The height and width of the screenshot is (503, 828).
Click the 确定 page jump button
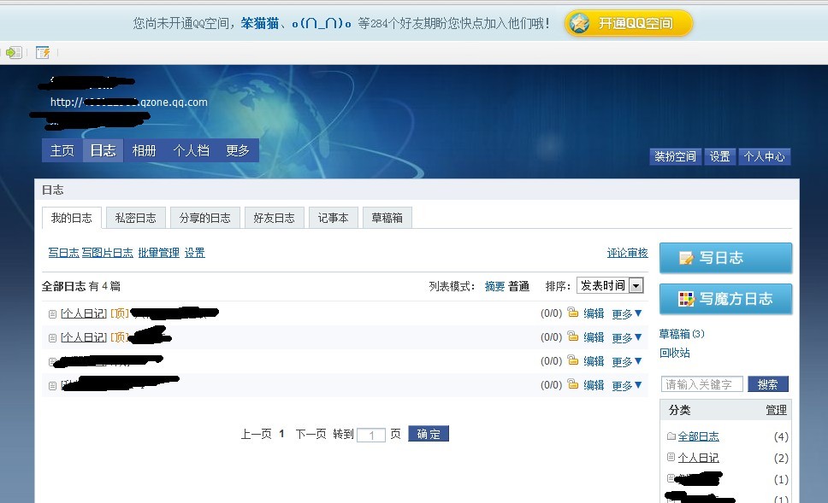(429, 434)
